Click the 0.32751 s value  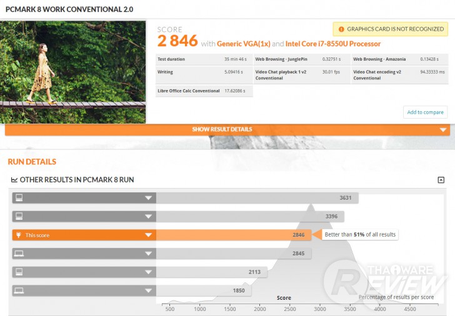(331, 59)
